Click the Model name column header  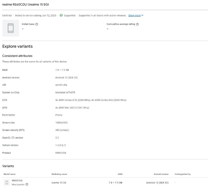pyautogui.click(x=10, y=174)
